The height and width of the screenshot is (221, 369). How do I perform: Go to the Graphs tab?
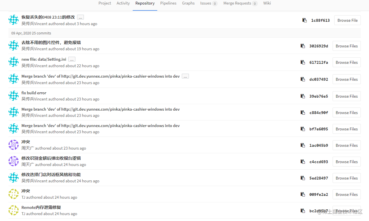point(188,3)
